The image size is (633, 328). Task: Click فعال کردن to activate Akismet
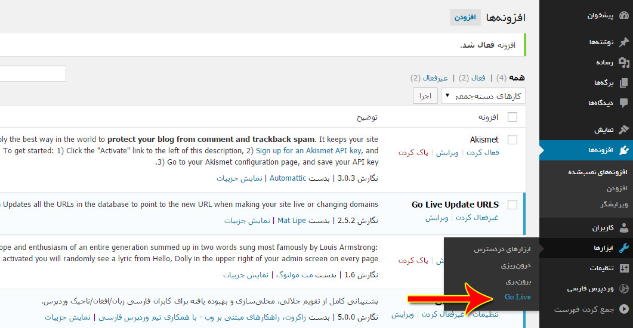click(x=483, y=153)
